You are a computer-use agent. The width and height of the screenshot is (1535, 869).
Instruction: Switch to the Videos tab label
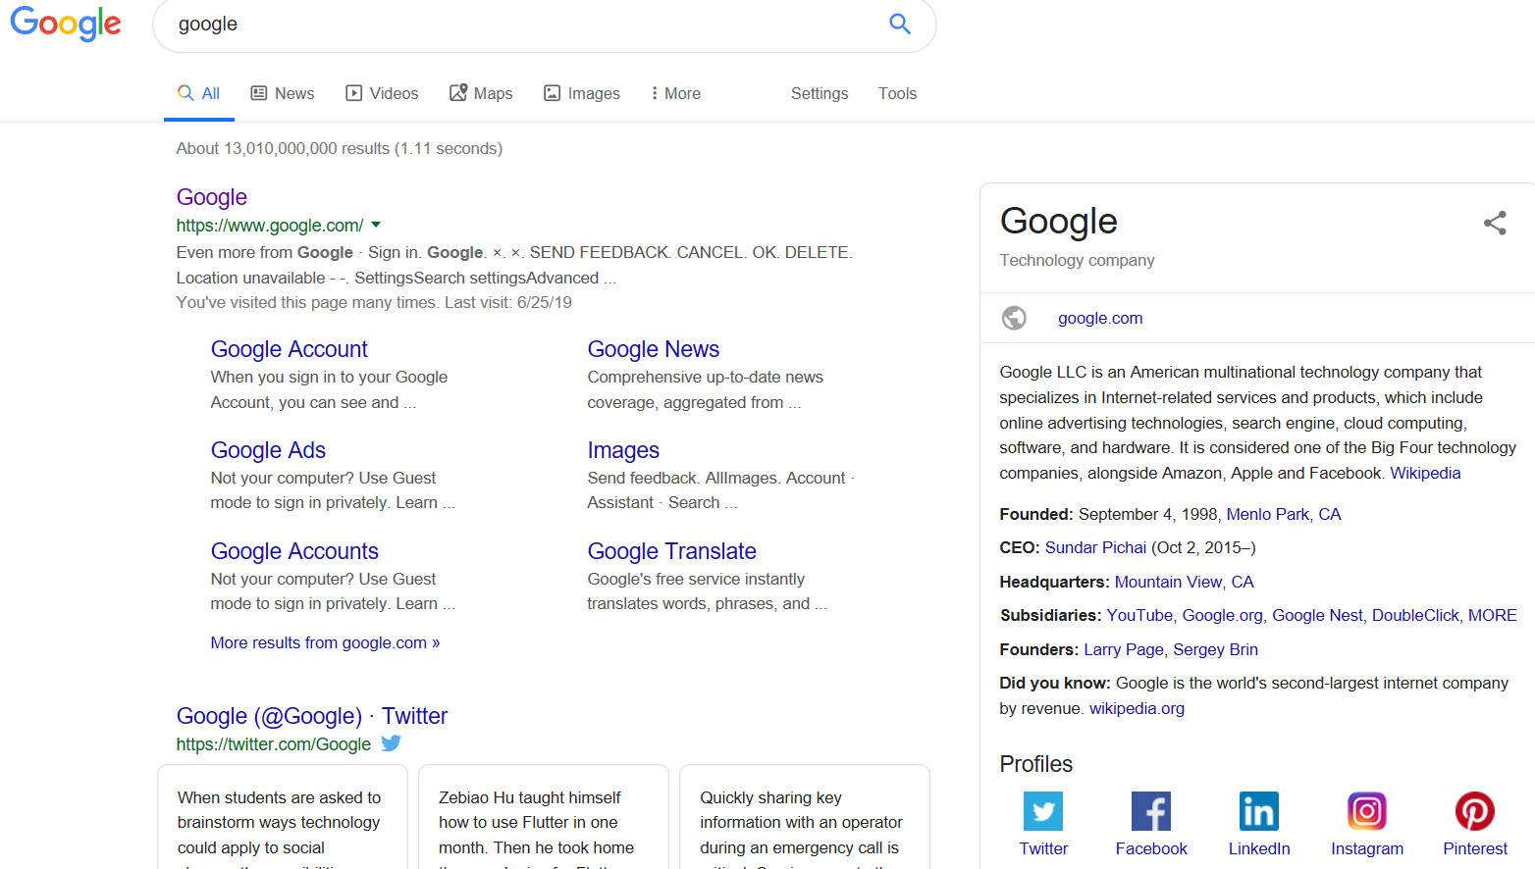coord(394,93)
